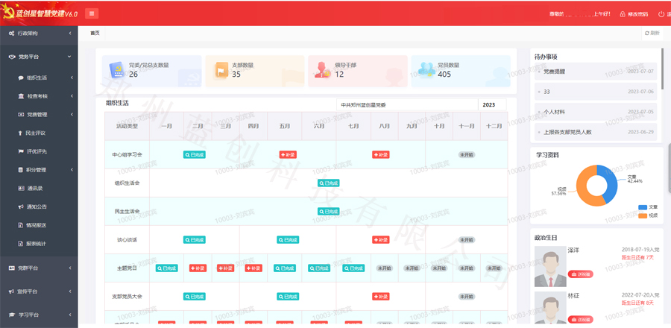
Task: Open 民主评议 in the sidebar
Action: pyautogui.click(x=36, y=133)
